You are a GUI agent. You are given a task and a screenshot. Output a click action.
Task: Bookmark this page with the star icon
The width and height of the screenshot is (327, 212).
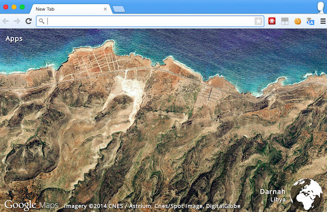click(x=258, y=21)
